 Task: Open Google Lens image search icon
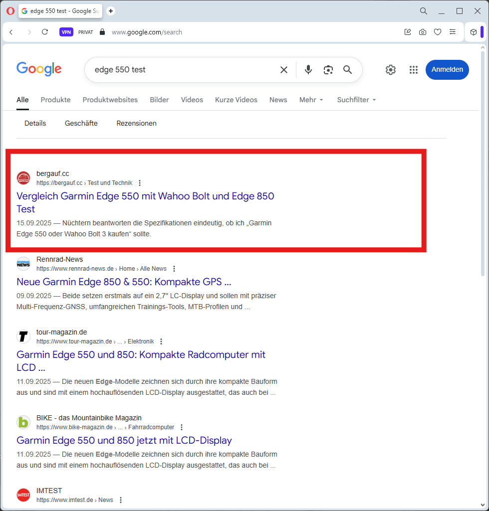click(x=328, y=70)
